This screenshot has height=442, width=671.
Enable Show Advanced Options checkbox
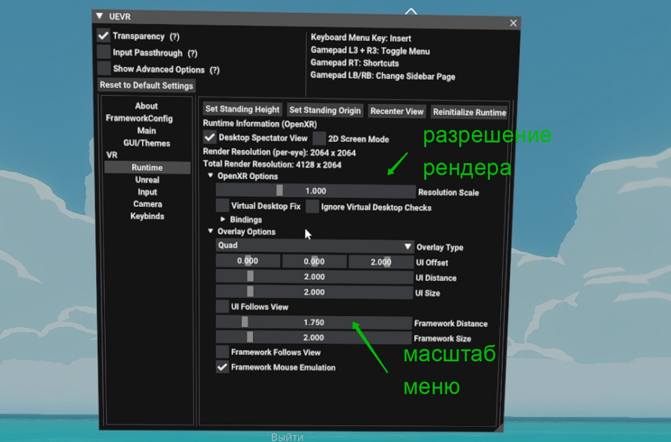104,68
